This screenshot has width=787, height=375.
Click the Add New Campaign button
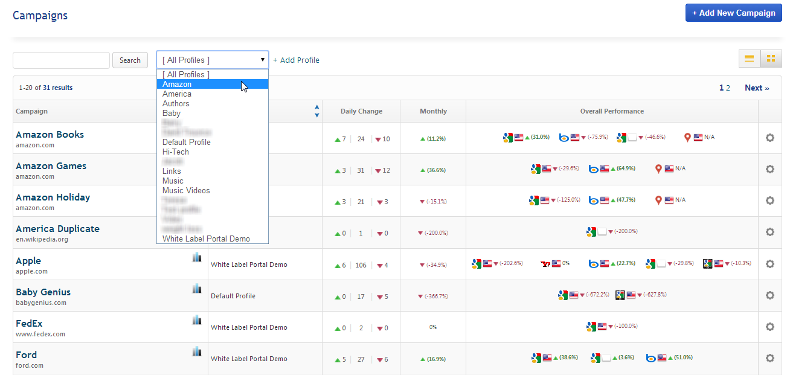(733, 13)
